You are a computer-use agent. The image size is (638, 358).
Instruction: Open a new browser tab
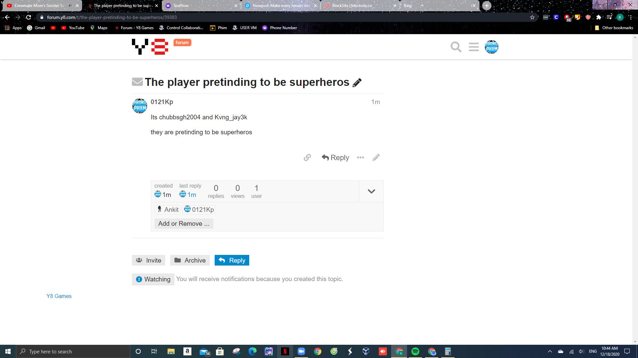487,6
